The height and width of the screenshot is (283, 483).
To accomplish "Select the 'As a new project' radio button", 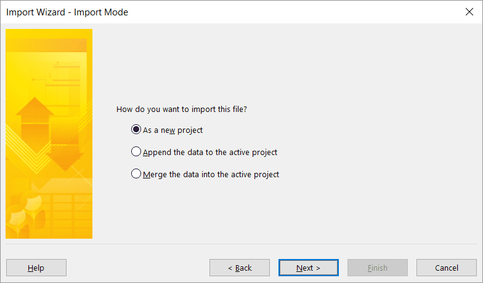I will pyautogui.click(x=136, y=129).
